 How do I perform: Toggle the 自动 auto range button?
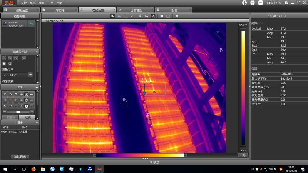click(x=242, y=155)
